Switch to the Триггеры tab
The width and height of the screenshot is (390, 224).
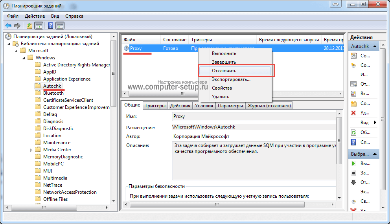point(155,105)
